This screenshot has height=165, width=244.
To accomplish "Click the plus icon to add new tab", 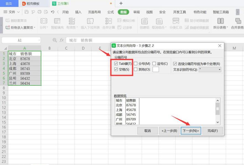I will tap(121, 3).
